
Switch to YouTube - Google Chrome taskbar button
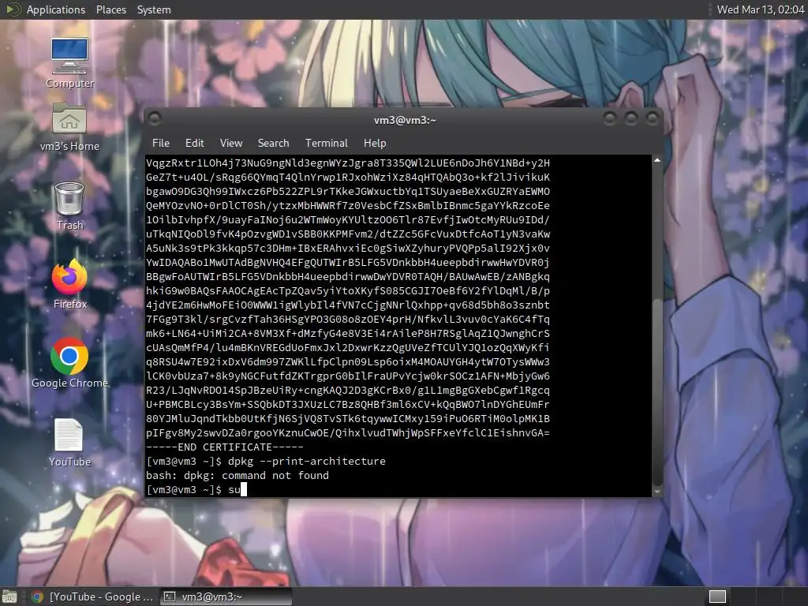click(92, 597)
